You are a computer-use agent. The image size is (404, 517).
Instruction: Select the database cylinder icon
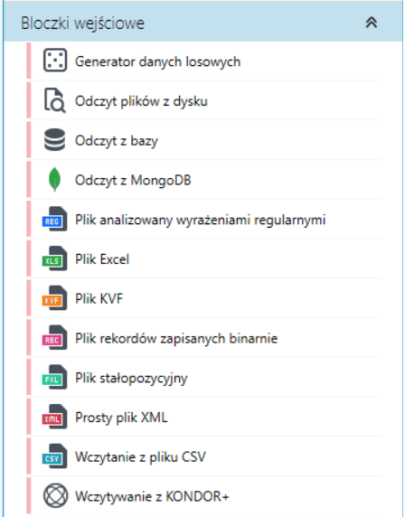pos(54,140)
